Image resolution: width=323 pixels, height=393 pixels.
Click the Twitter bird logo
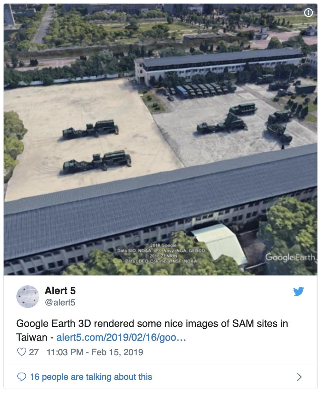click(x=298, y=292)
